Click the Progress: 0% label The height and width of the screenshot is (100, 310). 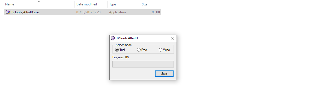[121, 57]
